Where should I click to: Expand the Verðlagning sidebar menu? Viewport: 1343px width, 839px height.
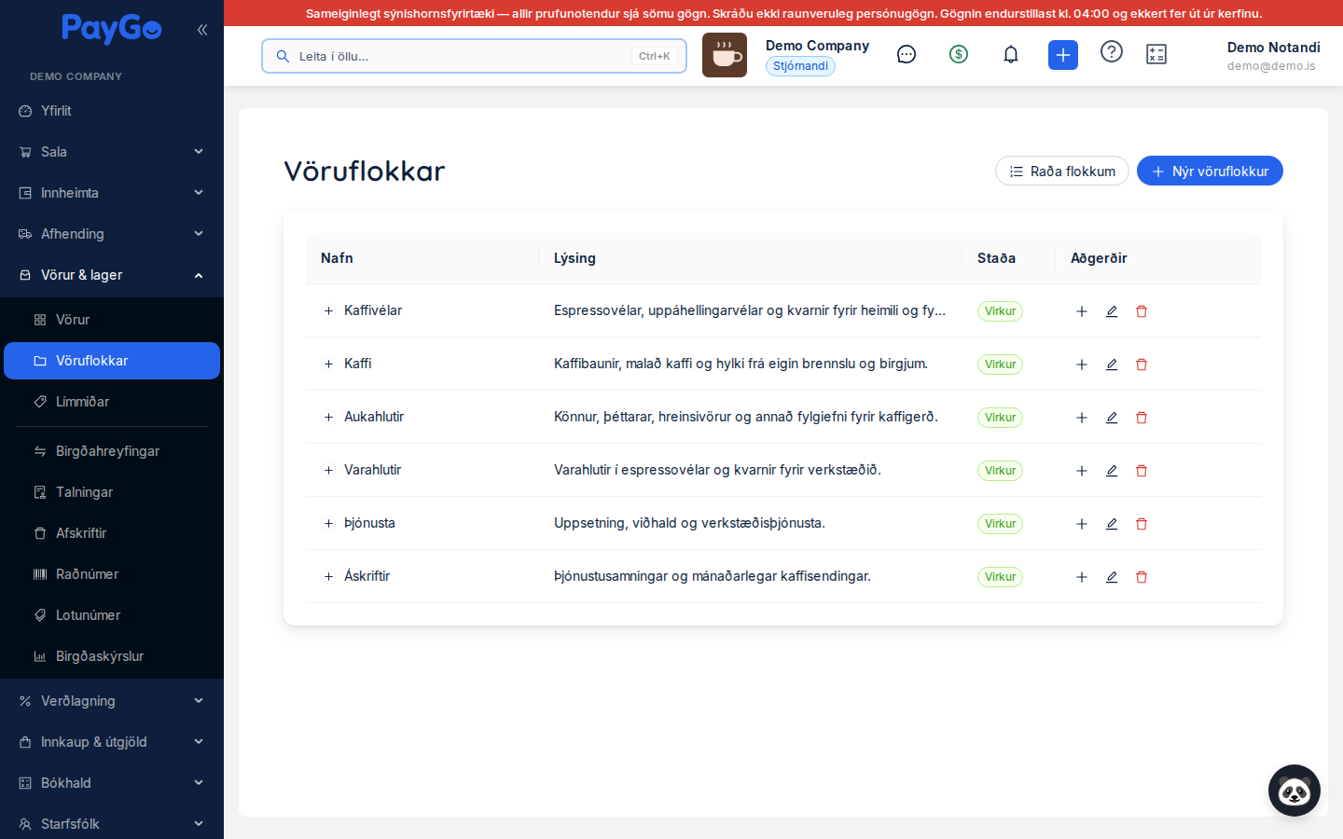tap(112, 701)
